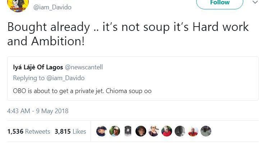
Task: Open the tweet options chevron dropdown
Action: [x=255, y=3]
